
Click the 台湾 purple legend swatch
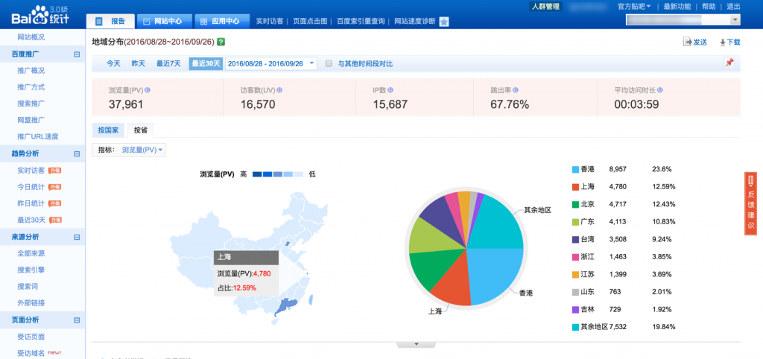pyautogui.click(x=575, y=239)
